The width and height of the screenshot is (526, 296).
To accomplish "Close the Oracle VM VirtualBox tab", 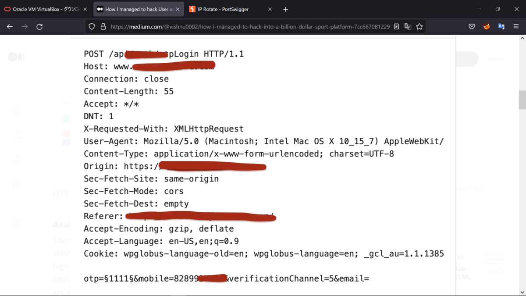I will pos(85,9).
